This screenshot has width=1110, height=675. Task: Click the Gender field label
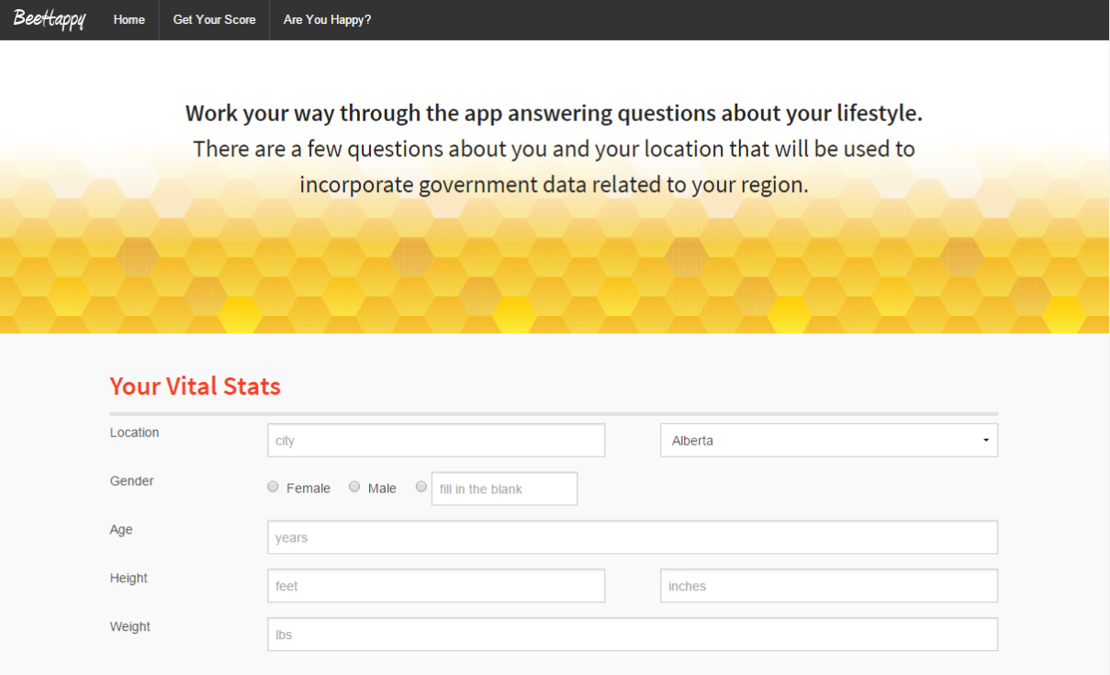(x=131, y=481)
